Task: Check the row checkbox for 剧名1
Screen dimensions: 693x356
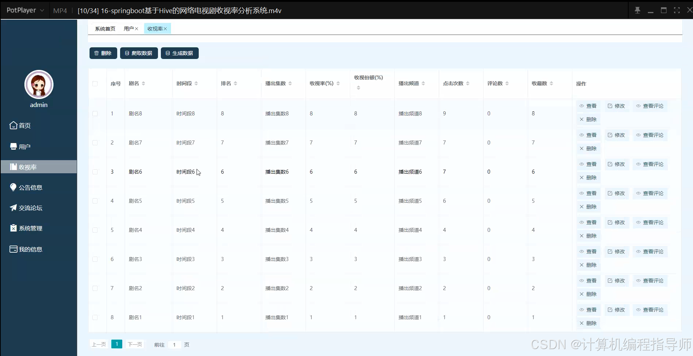Action: [x=95, y=317]
